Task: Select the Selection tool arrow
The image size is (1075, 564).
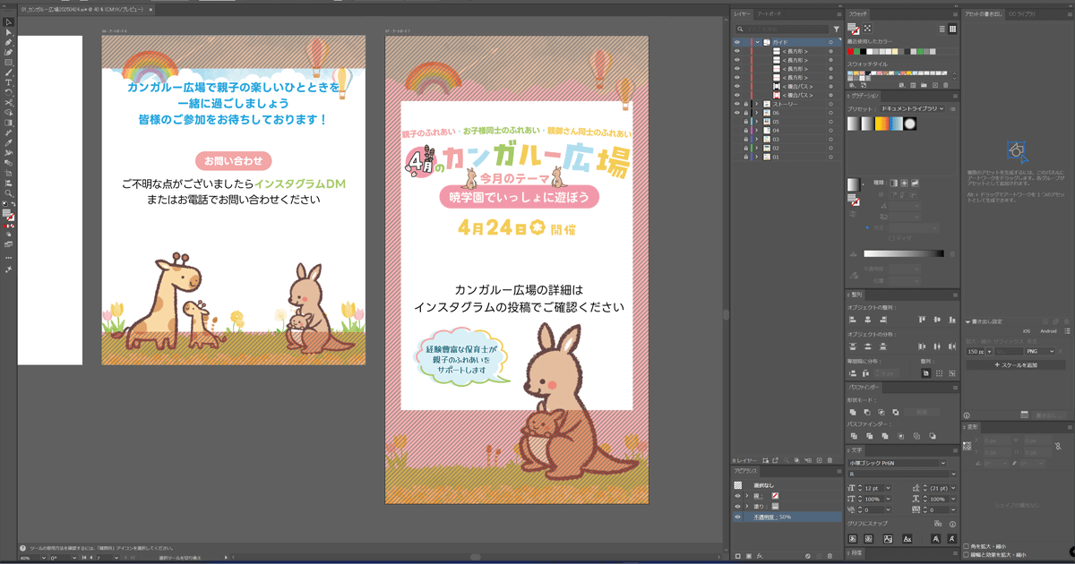Action: point(8,22)
